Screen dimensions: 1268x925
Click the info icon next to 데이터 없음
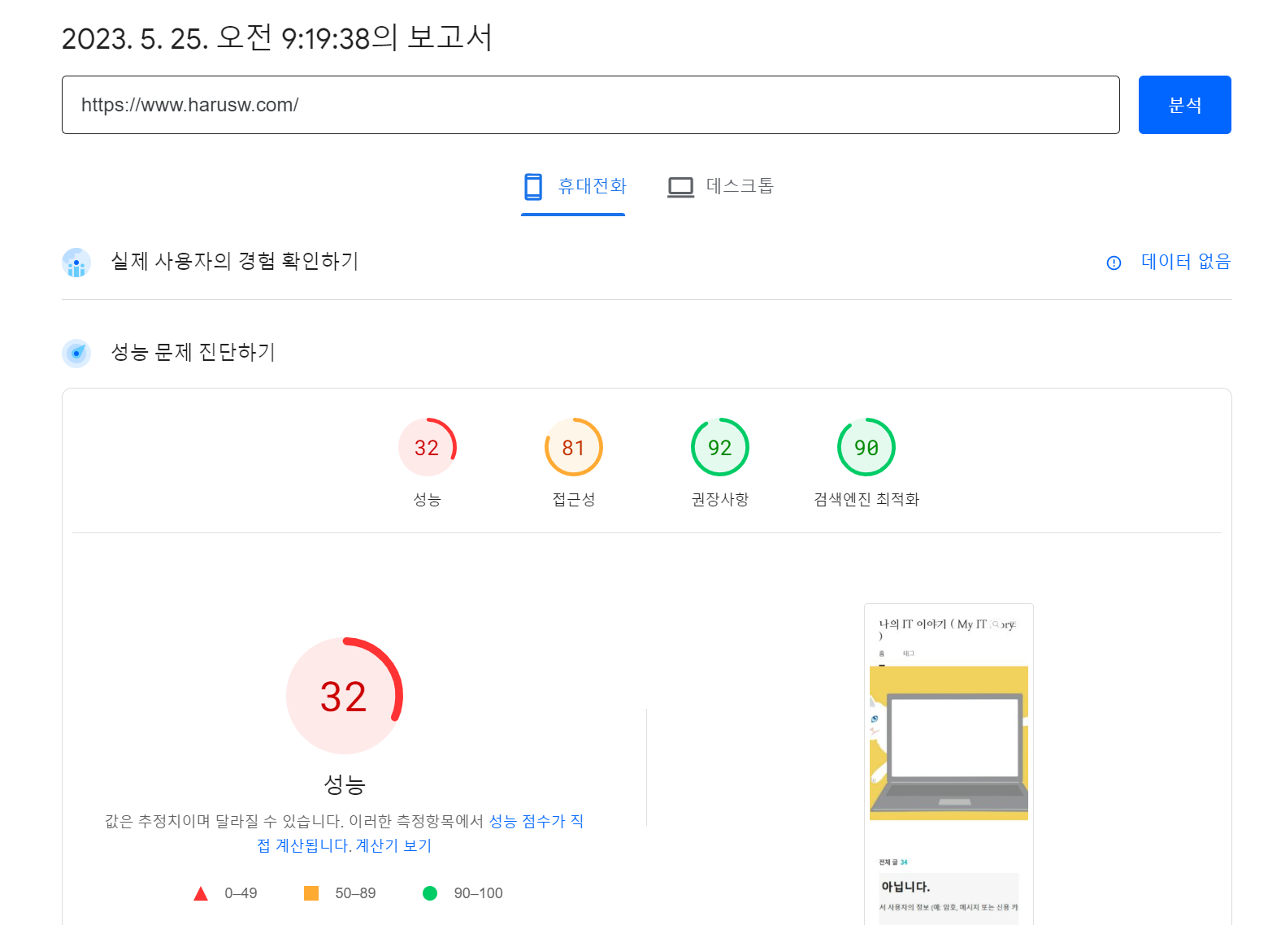point(1113,263)
